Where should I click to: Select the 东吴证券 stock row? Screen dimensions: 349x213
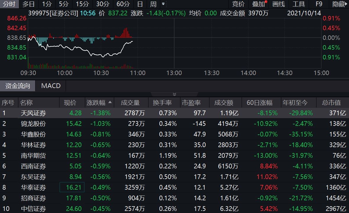click(x=174, y=177)
